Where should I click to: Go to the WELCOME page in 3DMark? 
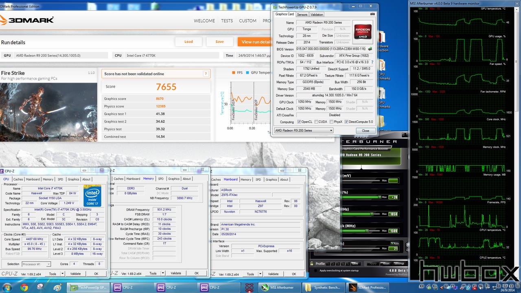[204, 21]
